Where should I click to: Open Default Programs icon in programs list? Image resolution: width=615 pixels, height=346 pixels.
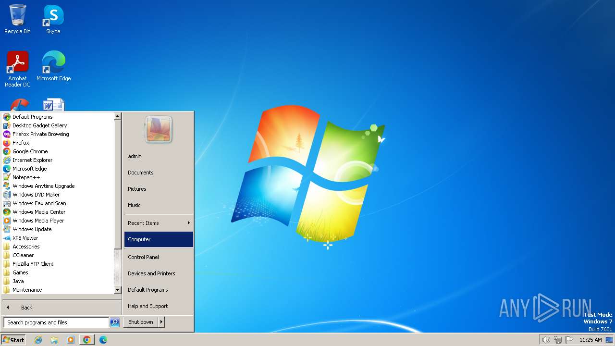click(x=7, y=117)
